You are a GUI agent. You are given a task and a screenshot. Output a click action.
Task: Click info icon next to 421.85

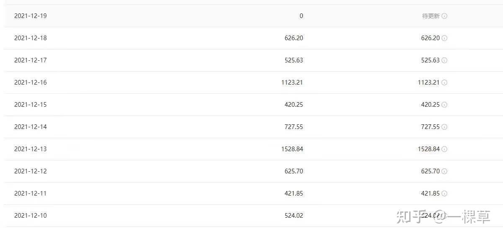point(444,193)
